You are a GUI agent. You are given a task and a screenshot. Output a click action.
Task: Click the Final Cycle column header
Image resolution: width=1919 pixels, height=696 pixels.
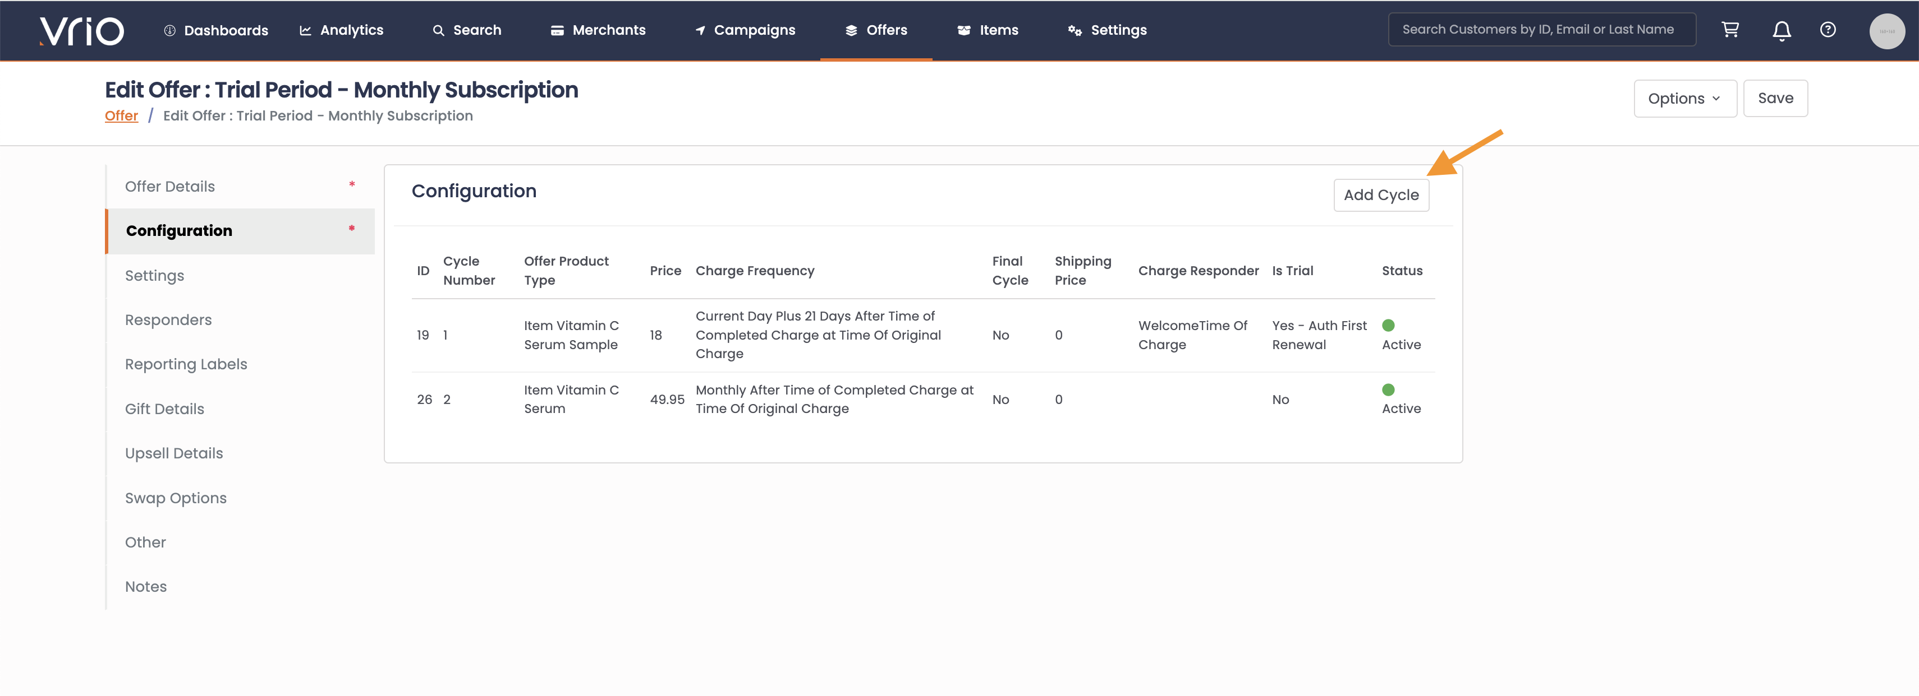(x=1010, y=271)
